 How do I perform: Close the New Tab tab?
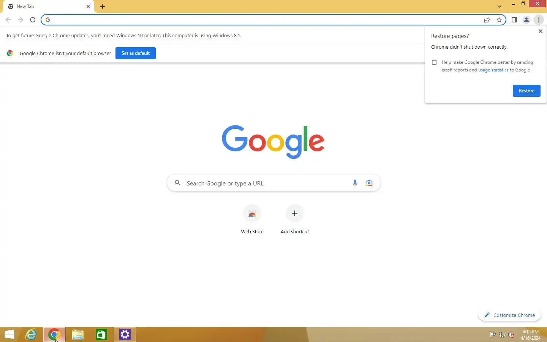tap(88, 6)
